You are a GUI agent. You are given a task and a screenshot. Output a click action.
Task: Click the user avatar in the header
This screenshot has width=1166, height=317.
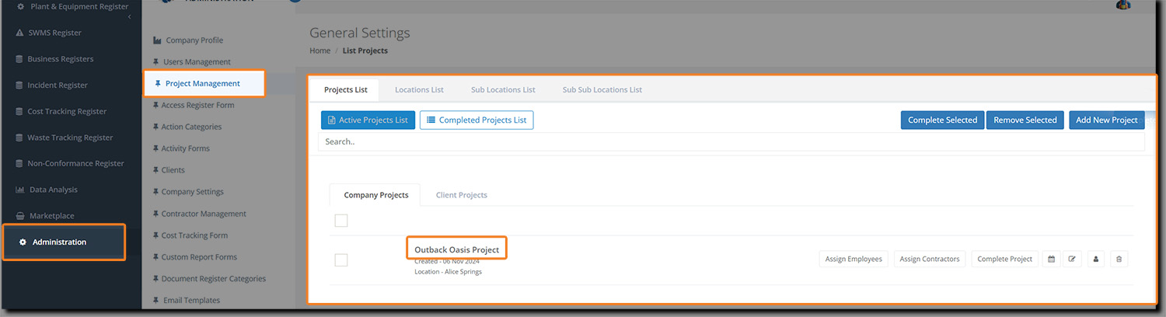[x=1122, y=4]
